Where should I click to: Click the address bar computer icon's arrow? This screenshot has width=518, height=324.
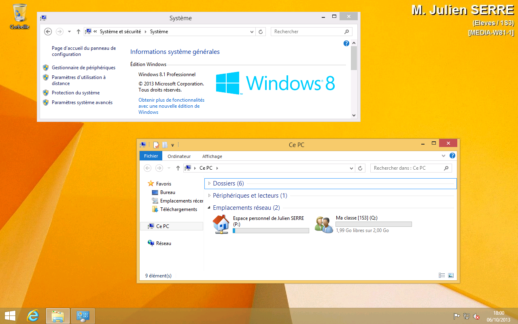[x=195, y=168]
